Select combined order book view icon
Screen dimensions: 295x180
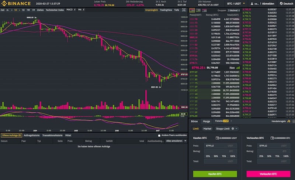[x=192, y=10]
